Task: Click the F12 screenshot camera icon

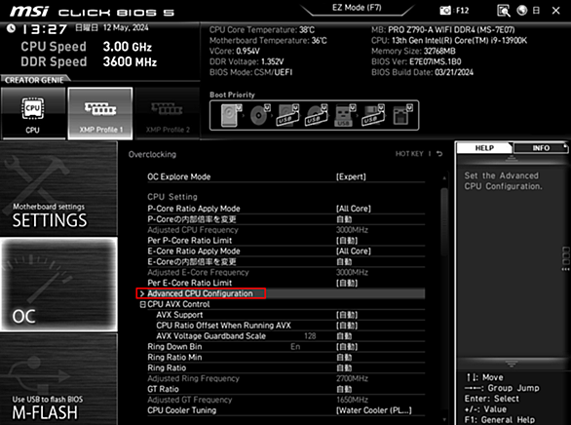Action: tap(445, 10)
